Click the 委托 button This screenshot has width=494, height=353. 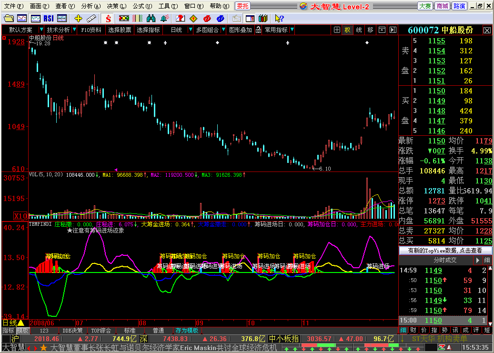click(x=242, y=6)
